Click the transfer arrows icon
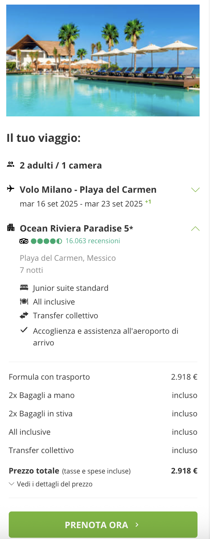Viewport: 210px width, 539px height. click(24, 315)
